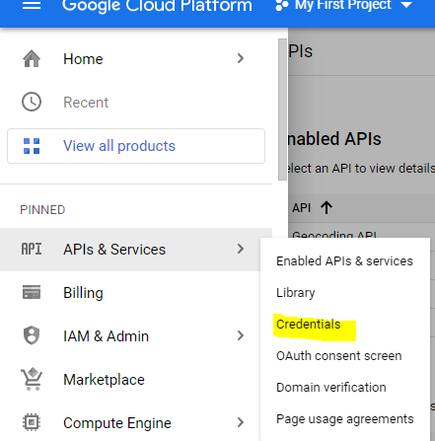Click the Recent clock icon
Image resolution: width=435 pixels, height=441 pixels.
pos(32,102)
